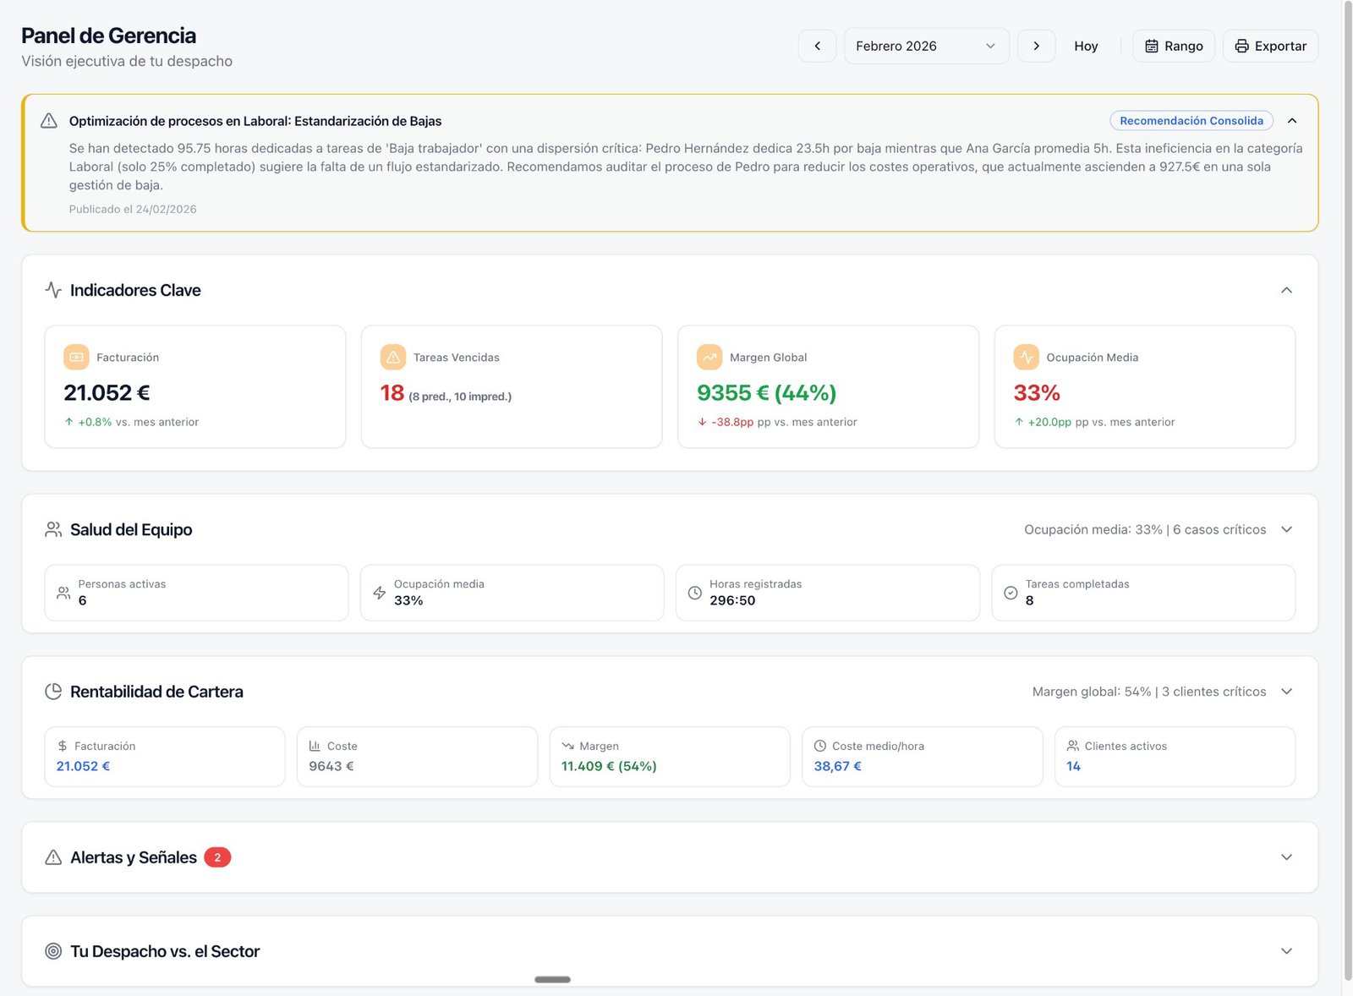Go to the previous month
The image size is (1353, 996).
point(817,47)
